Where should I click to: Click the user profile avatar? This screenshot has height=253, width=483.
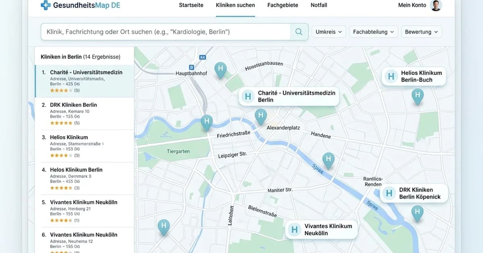pyautogui.click(x=436, y=5)
